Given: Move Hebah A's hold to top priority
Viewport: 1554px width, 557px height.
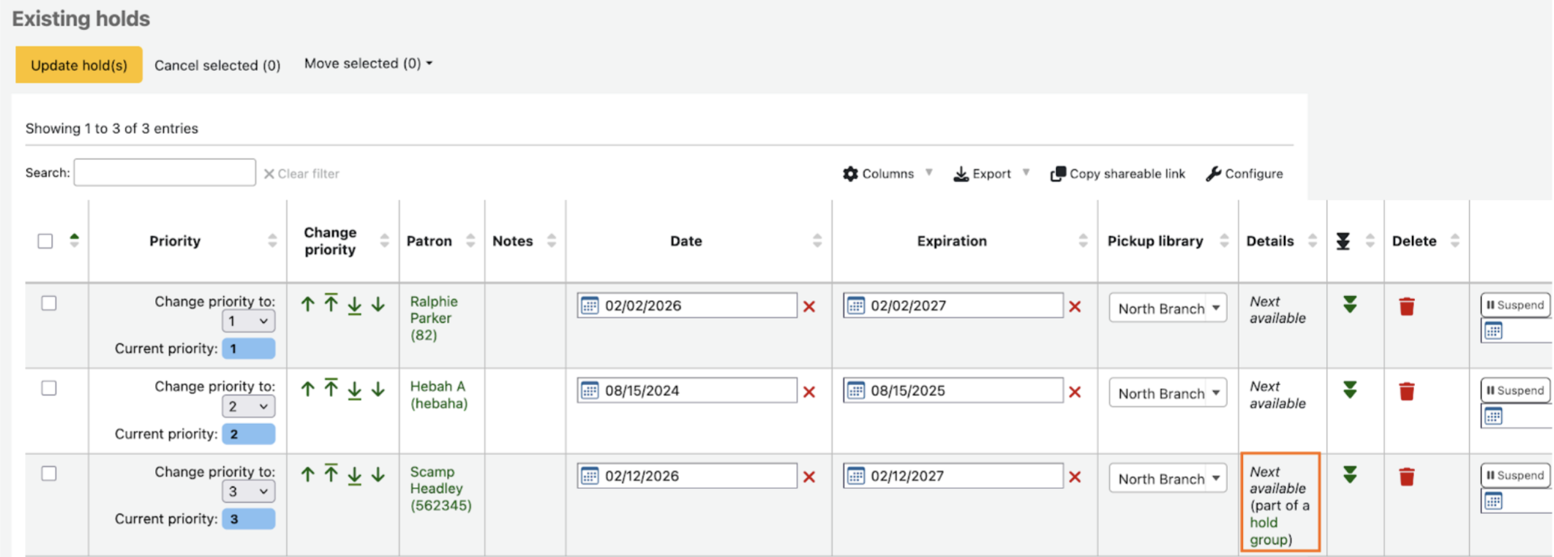Looking at the screenshot, I should click(331, 389).
